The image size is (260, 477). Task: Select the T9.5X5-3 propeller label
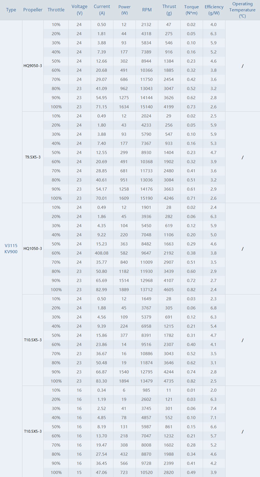tap(33, 157)
